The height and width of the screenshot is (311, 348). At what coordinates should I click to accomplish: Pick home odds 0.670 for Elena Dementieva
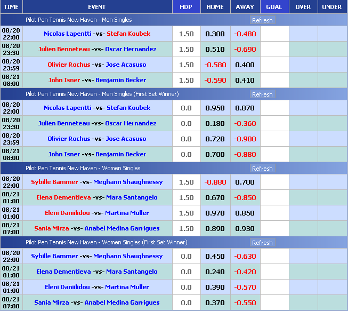point(215,197)
